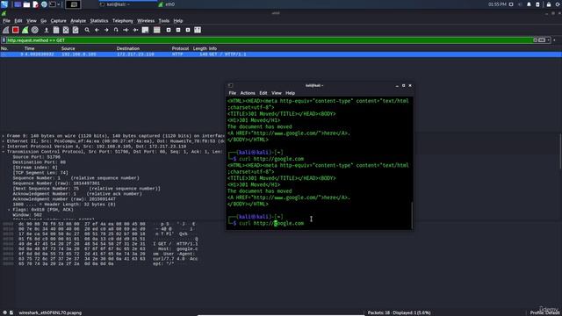This screenshot has height=316, width=562.
Task: Zoom in main window text
Action: pos(169,30)
